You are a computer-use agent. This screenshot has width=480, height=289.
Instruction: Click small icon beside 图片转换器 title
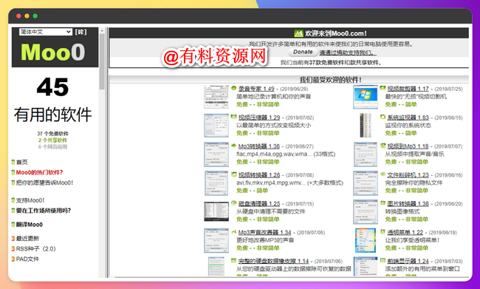coord(383,203)
